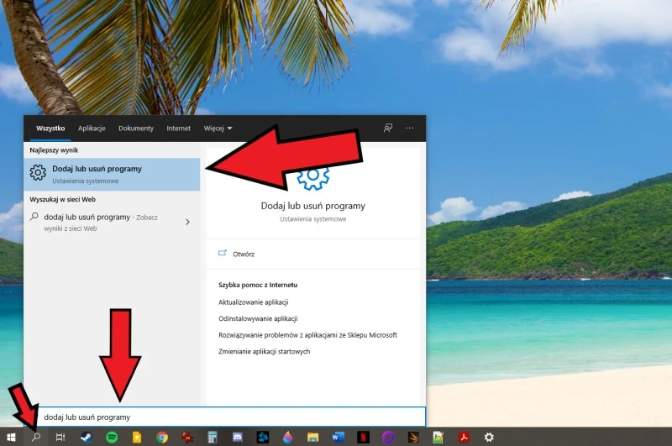
Task: Expand the Więcej dropdown filter
Action: [218, 129]
